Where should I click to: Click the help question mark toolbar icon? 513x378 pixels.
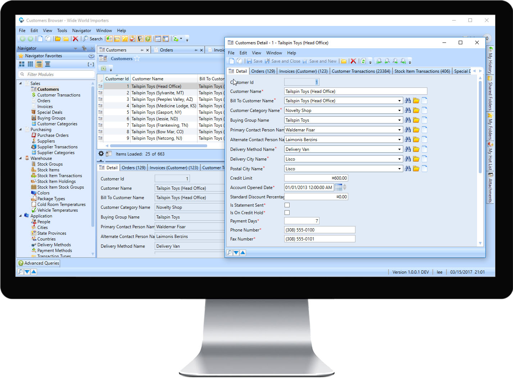click(x=148, y=39)
